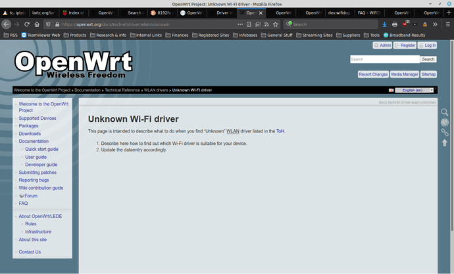
Task: Print the page with printer icon
Action: 395,24
